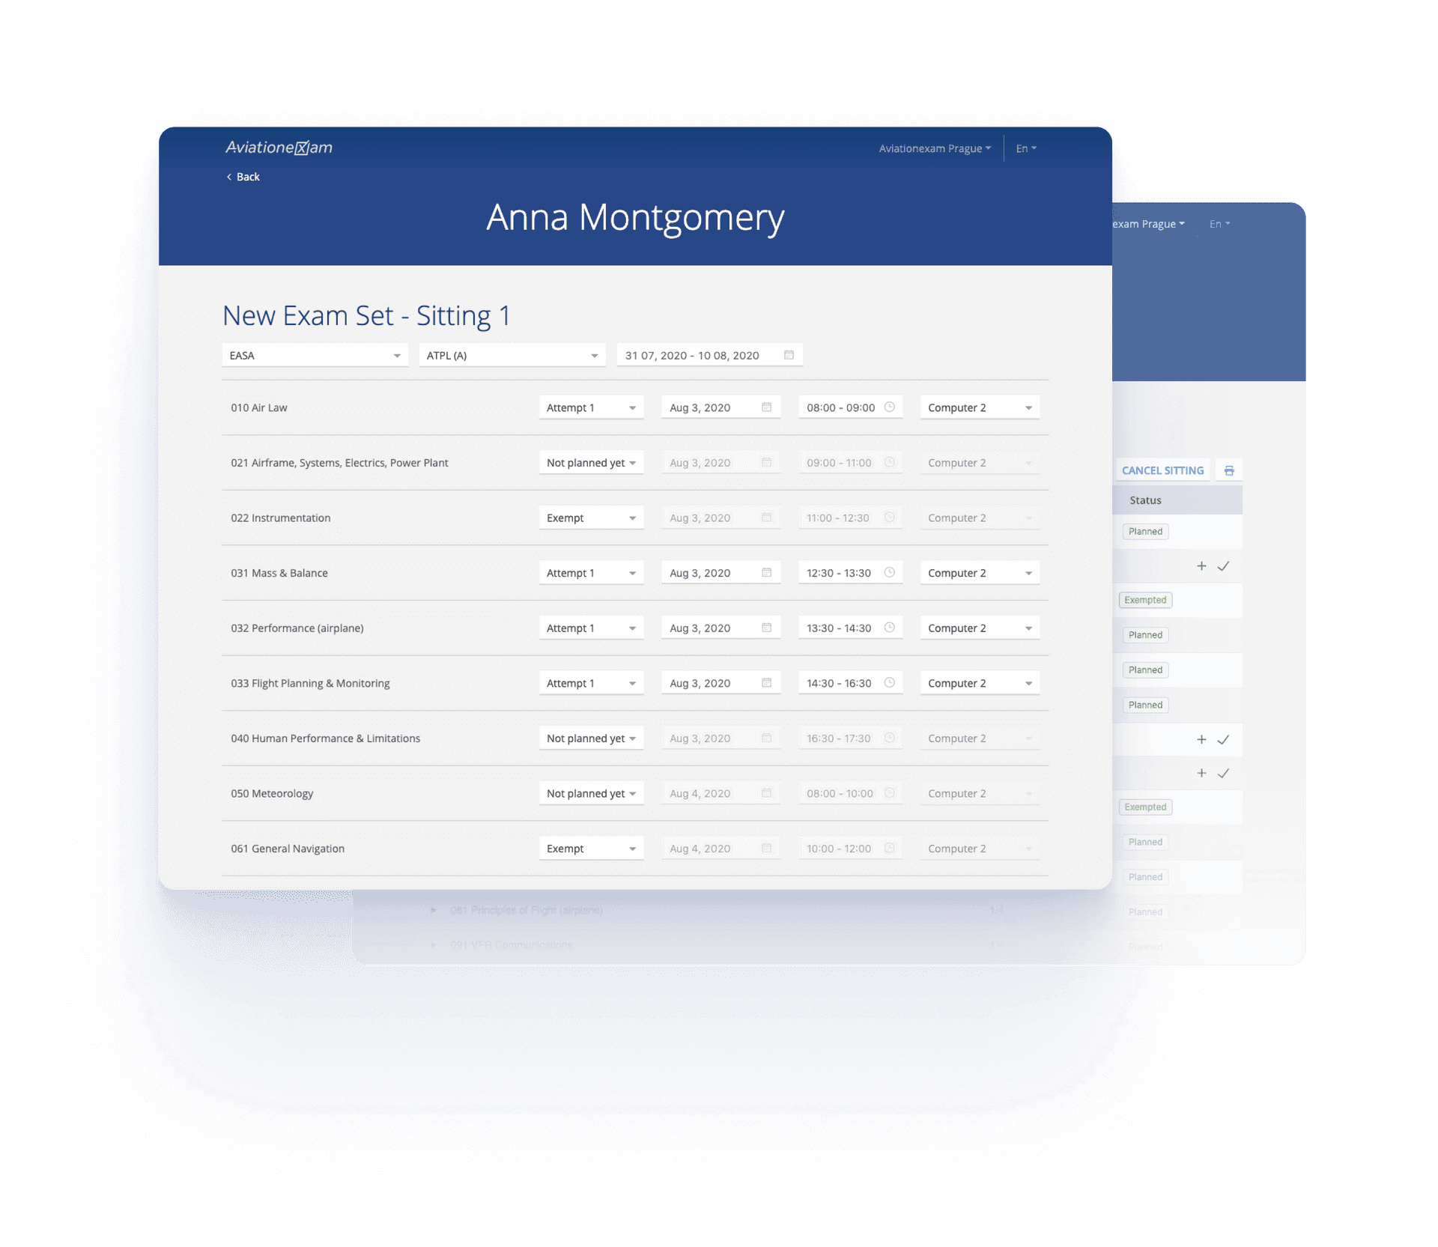The image size is (1438, 1247).
Task: Open the EASA regulation dropdown
Action: [311, 354]
